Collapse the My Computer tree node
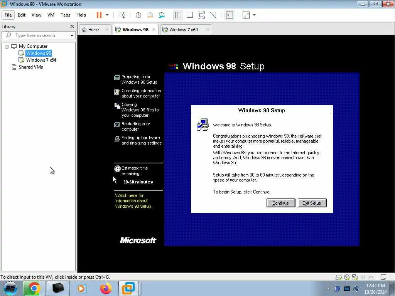 coord(7,47)
